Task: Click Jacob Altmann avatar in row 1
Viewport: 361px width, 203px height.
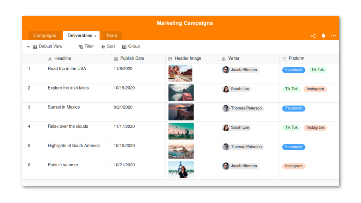Action: (x=226, y=70)
